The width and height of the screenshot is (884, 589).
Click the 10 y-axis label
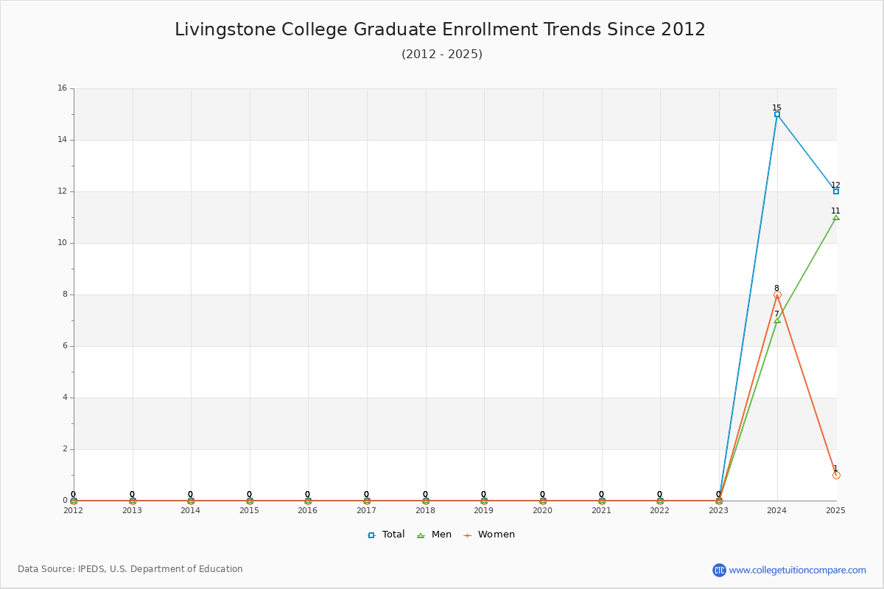(63, 243)
